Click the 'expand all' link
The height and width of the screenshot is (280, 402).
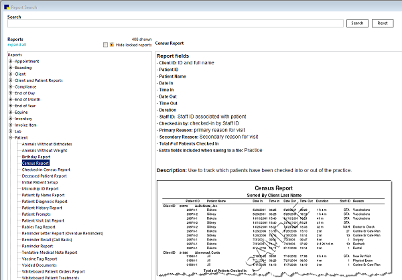coord(17,45)
